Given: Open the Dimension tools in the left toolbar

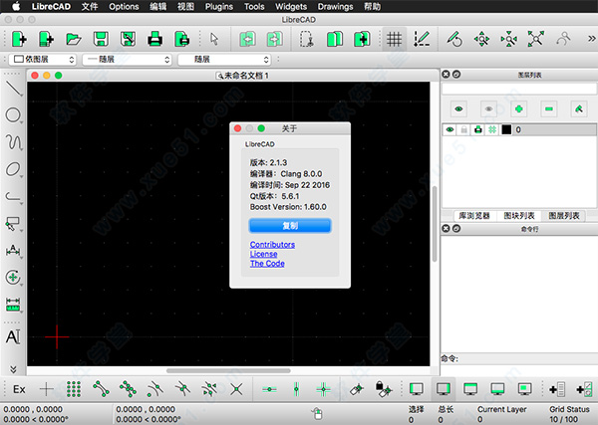Looking at the screenshot, I should [13, 251].
